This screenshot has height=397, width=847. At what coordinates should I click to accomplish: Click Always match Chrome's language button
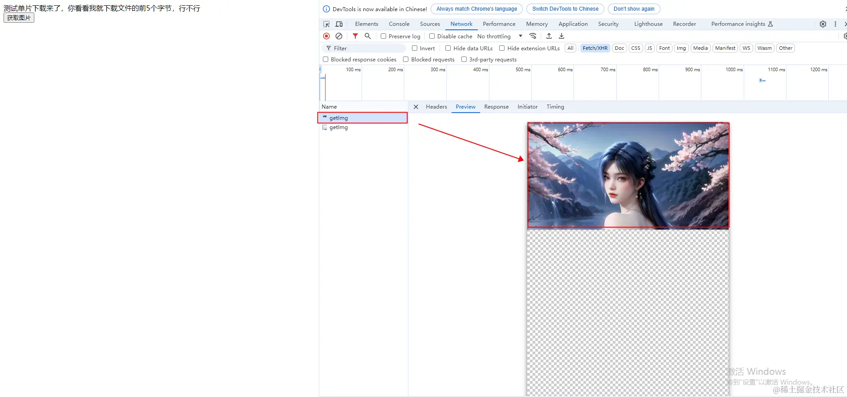pos(476,9)
